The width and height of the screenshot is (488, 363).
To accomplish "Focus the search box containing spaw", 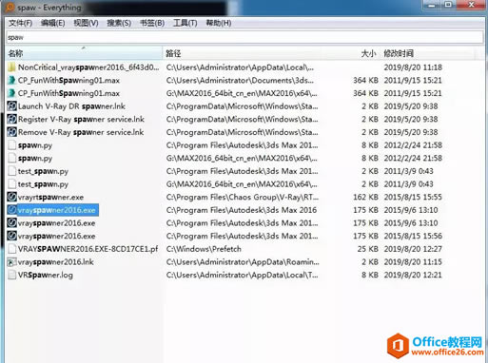I will point(244,37).
